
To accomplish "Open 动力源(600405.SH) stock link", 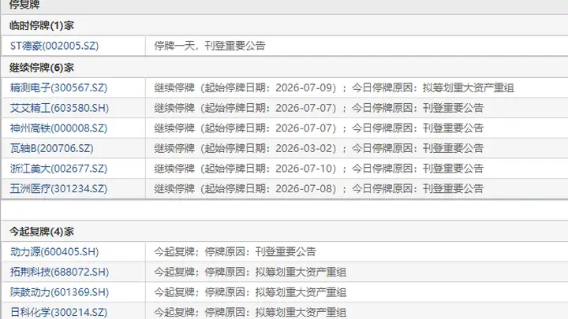I will point(54,252).
